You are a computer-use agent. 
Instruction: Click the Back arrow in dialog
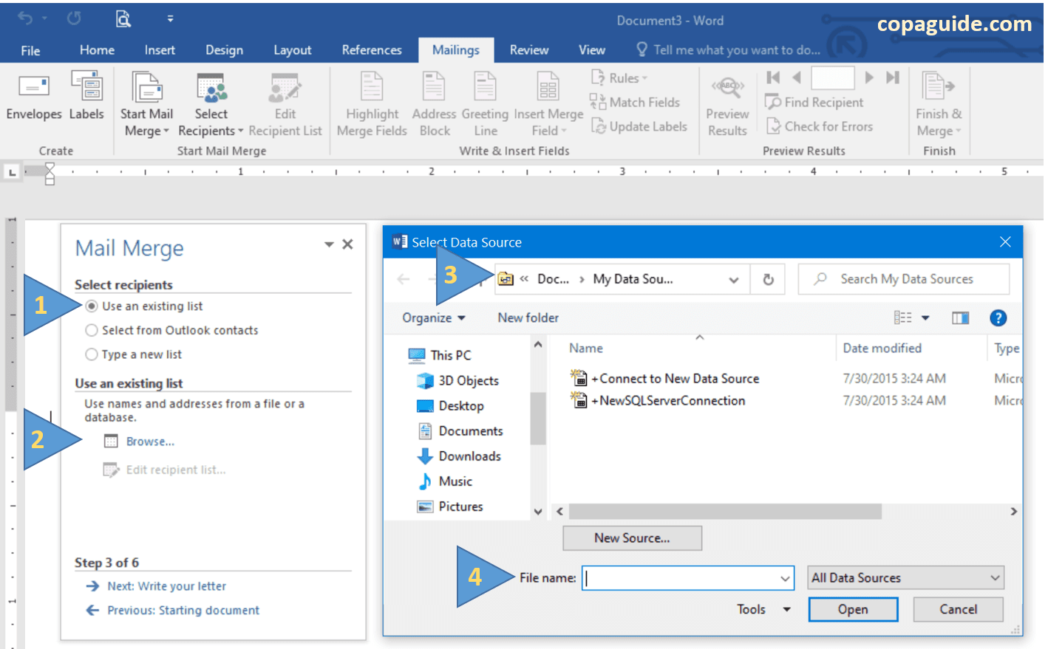click(404, 279)
